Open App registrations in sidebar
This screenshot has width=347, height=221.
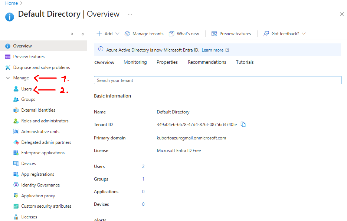(x=37, y=174)
